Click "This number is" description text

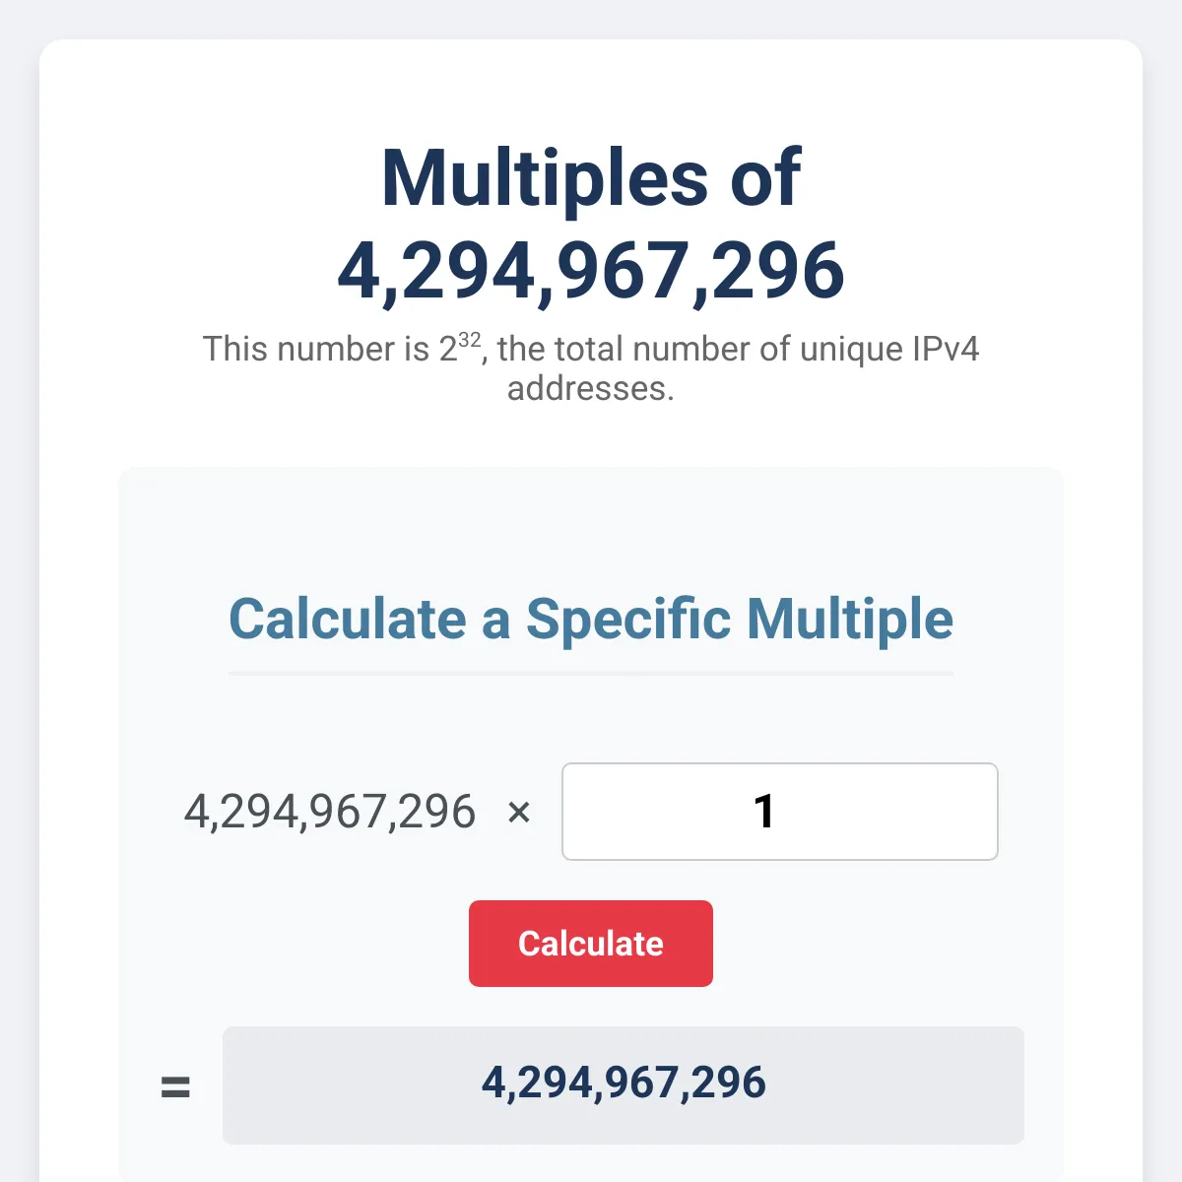(316, 349)
